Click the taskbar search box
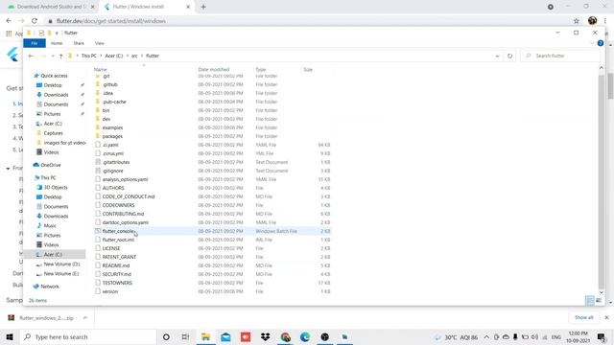 [88, 336]
